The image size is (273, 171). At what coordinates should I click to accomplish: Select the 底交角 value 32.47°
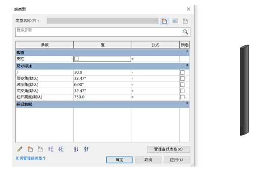coord(102,91)
